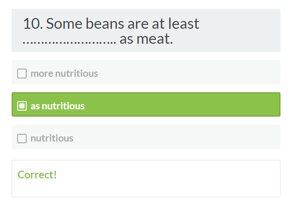The image size is (293, 208).
Task: Click blank area of the last option row
Action: point(181,138)
